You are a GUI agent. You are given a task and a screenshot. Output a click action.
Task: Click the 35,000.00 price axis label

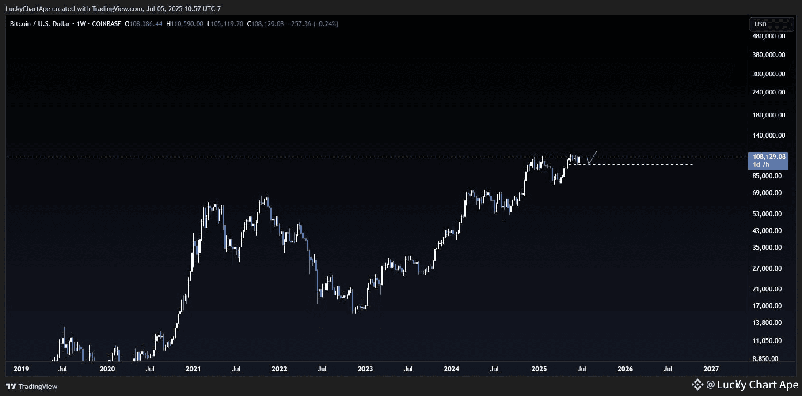(767, 248)
